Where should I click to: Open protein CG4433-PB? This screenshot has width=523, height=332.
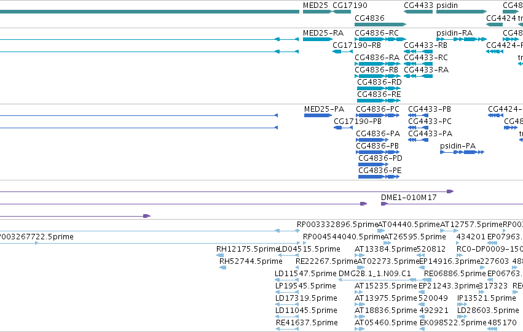coord(419,115)
